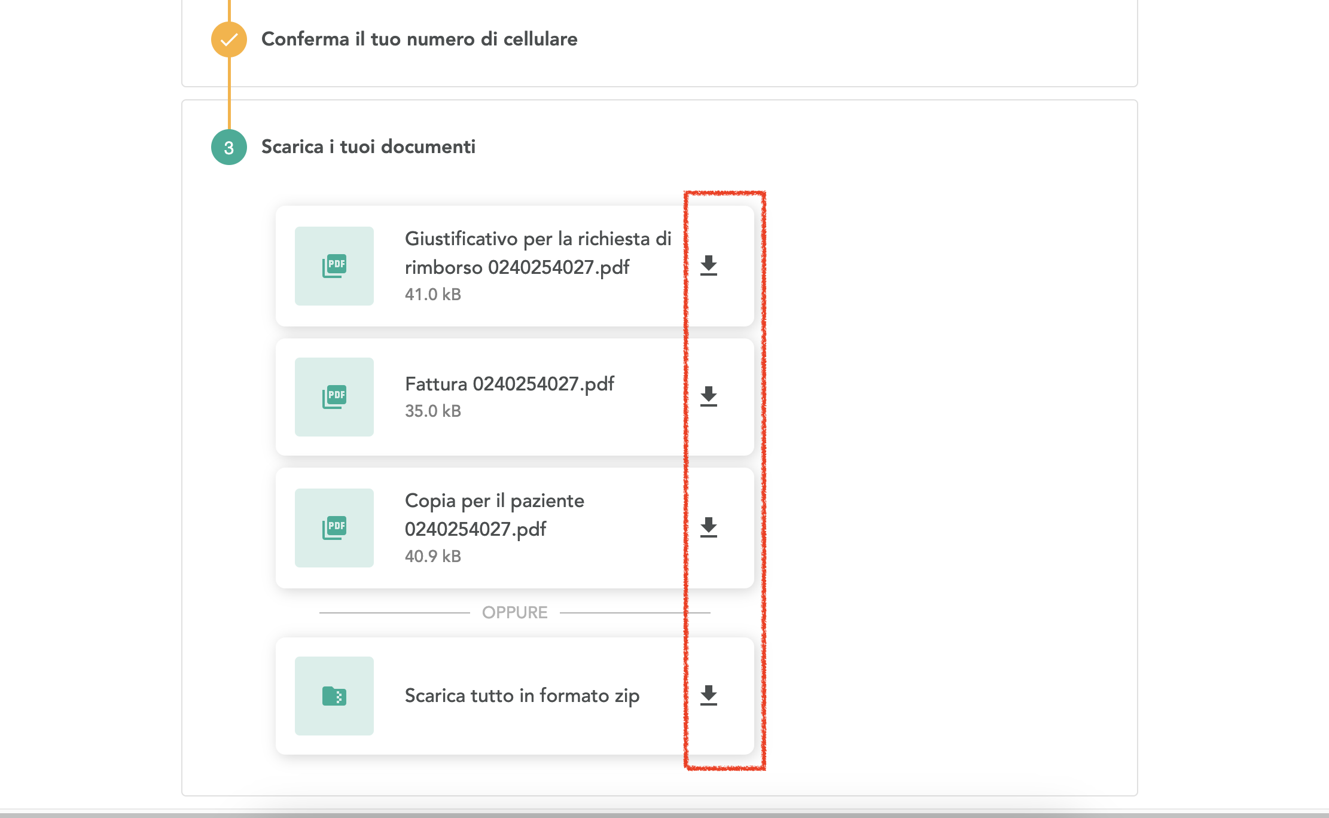Download Copia per il paziente PDF
The height and width of the screenshot is (818, 1329).
[x=709, y=527]
